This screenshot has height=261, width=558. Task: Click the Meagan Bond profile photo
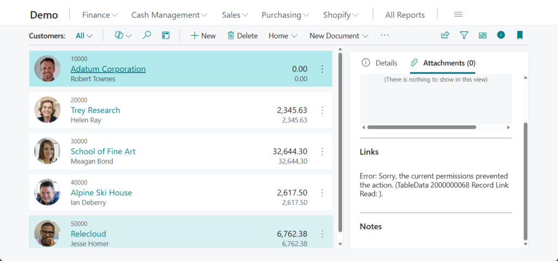point(47,151)
